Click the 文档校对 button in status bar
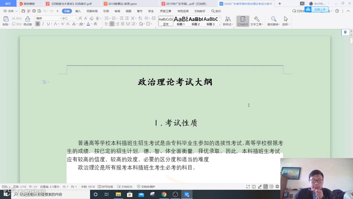This screenshot has width=353, height=199. (126, 186)
